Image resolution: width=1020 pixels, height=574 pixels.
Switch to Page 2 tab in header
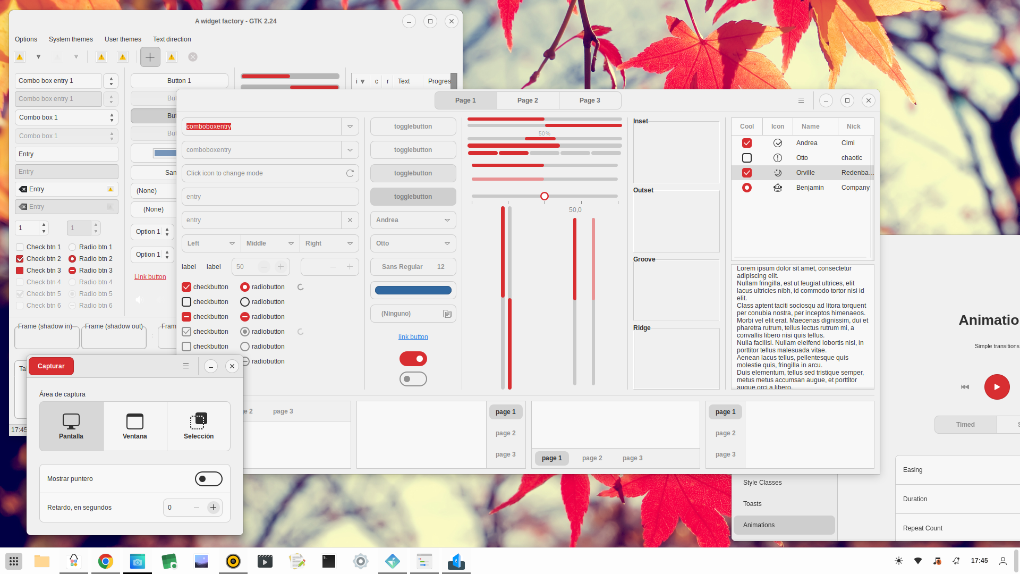point(528,100)
